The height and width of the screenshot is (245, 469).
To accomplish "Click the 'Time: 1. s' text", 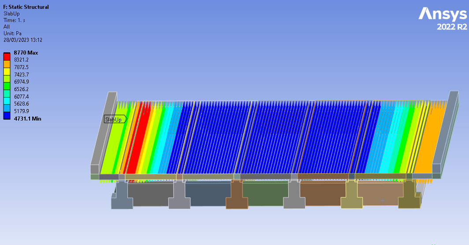I will [14, 20].
